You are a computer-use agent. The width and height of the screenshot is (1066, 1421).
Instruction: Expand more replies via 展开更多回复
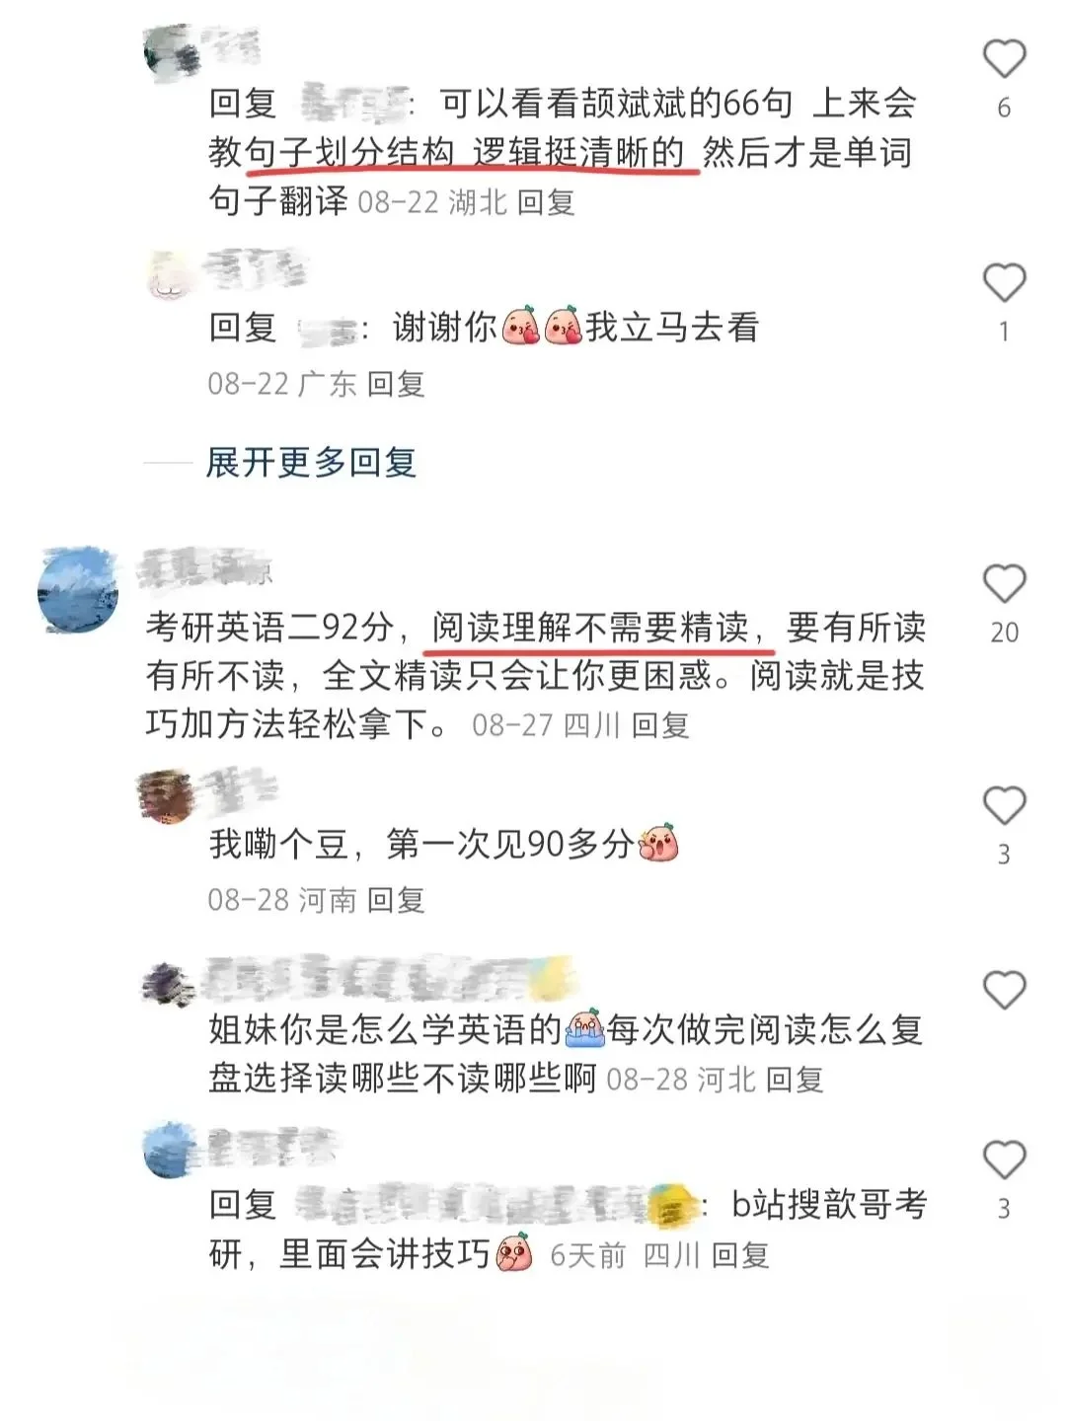coord(311,462)
